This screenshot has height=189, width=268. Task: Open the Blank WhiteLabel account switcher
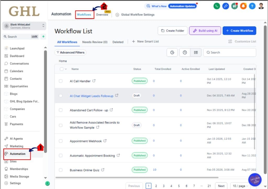coord(24,26)
